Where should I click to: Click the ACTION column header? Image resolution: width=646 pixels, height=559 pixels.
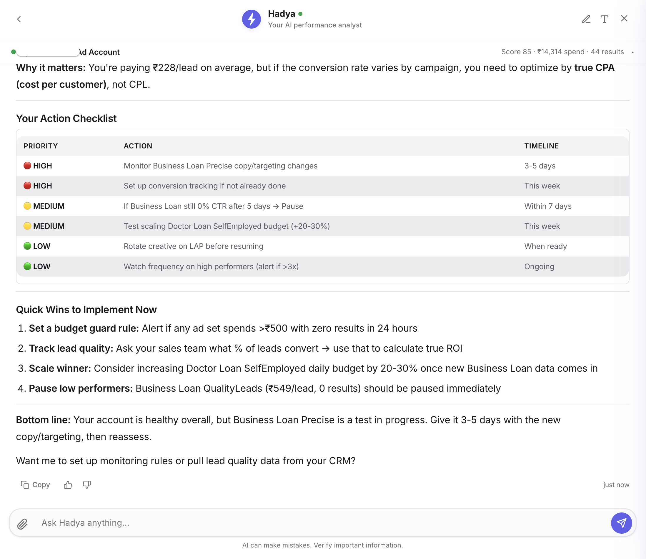[x=138, y=146]
